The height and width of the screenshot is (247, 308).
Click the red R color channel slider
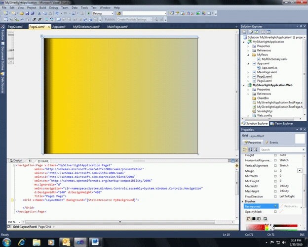pos(285,226)
